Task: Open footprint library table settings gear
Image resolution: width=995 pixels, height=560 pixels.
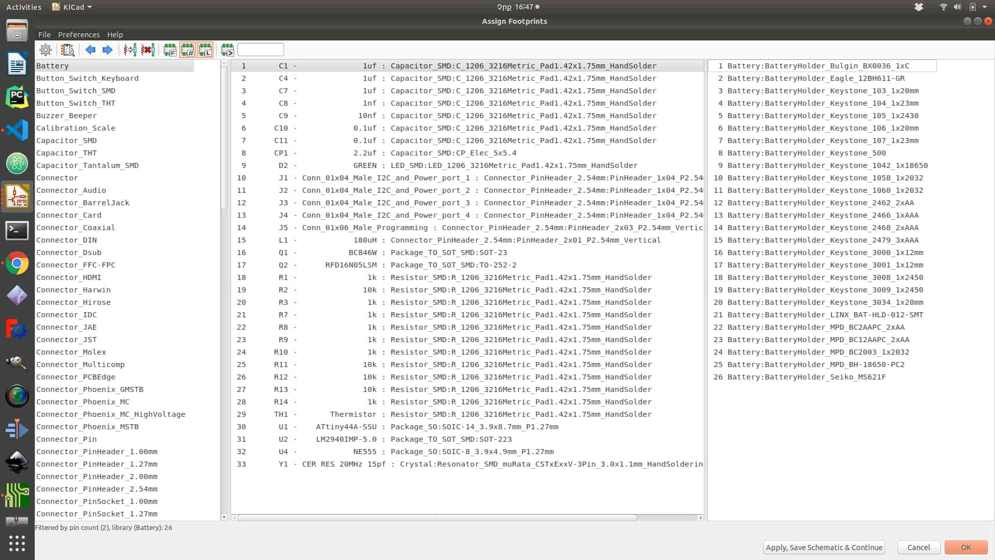Action: tap(46, 50)
